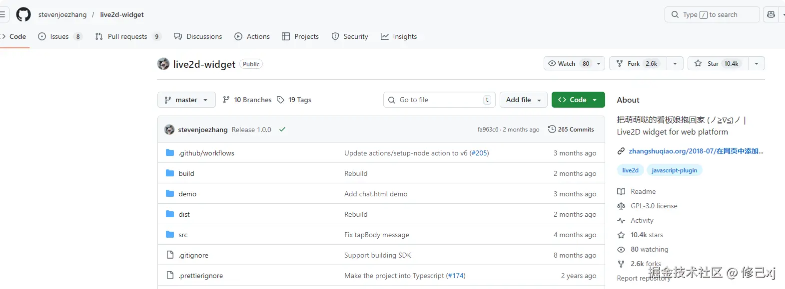
Task: Open the master branch dropdown
Action: 186,100
